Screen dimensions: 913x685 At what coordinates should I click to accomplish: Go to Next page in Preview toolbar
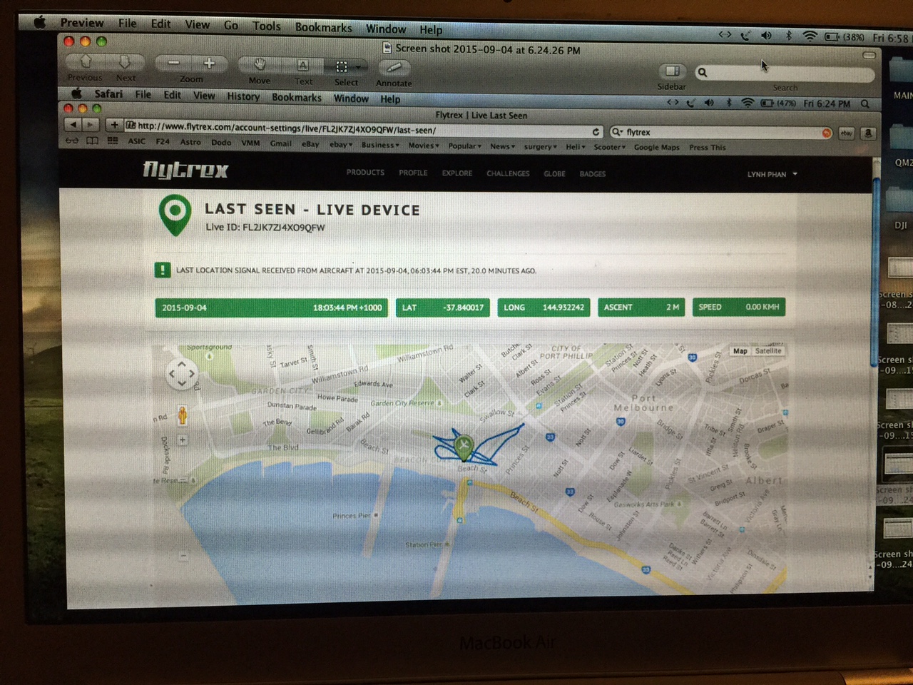click(x=125, y=62)
